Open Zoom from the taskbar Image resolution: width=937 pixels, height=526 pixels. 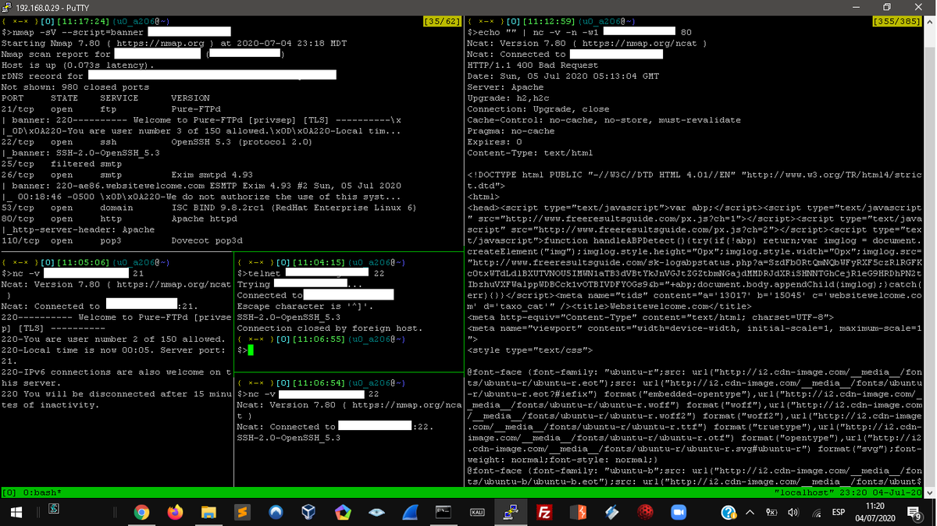pos(679,512)
